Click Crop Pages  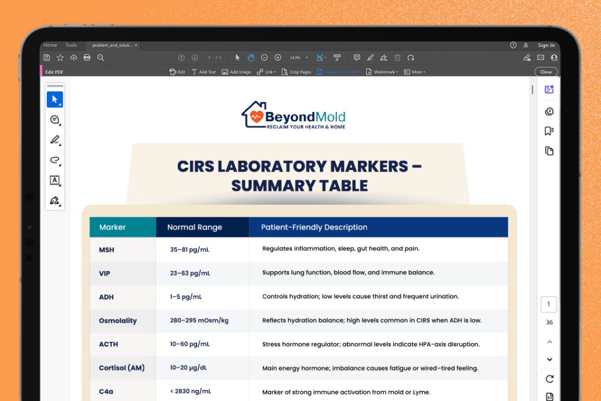coord(296,72)
